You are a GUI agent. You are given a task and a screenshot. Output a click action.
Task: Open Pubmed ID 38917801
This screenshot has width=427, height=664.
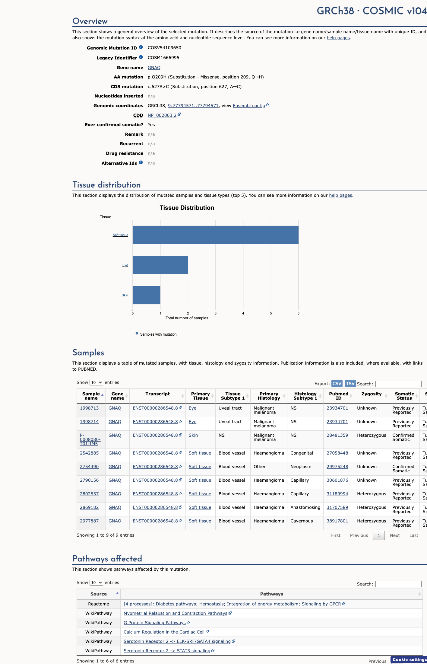(x=337, y=521)
